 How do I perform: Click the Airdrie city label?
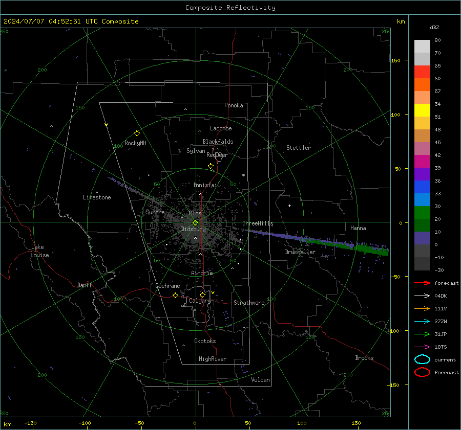(x=202, y=273)
